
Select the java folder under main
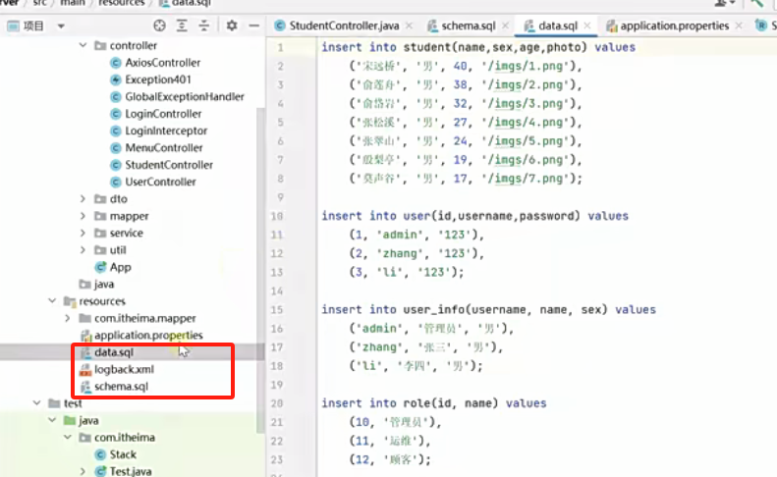[x=103, y=284]
